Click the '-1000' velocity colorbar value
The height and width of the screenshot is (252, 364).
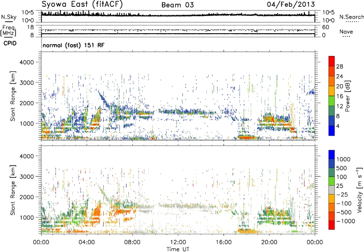pyautogui.click(x=345, y=221)
